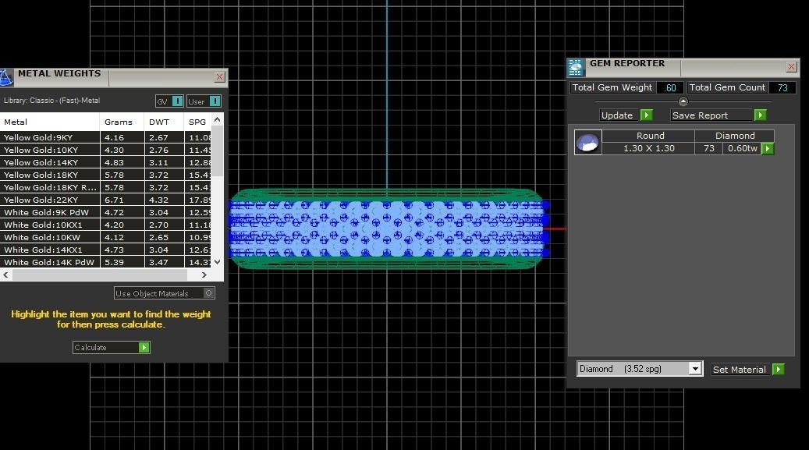The width and height of the screenshot is (809, 450).
Task: Select the Yellow Gold:10KY row
Action: point(106,150)
